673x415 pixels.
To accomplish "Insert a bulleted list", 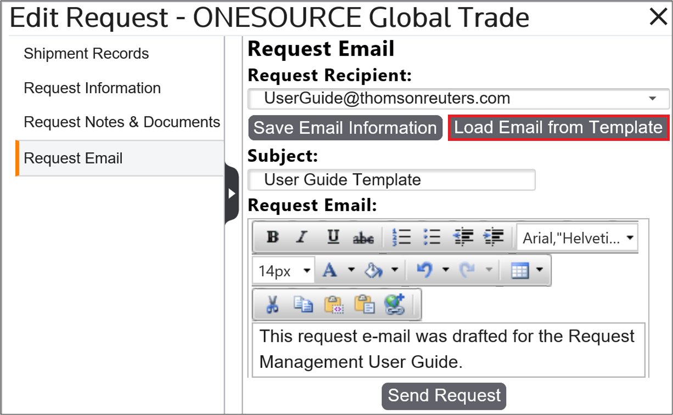I will pos(432,237).
